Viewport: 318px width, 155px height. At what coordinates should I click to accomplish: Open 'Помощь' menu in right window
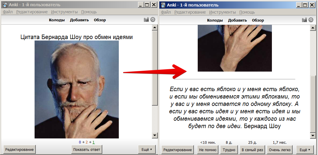(x=247, y=12)
